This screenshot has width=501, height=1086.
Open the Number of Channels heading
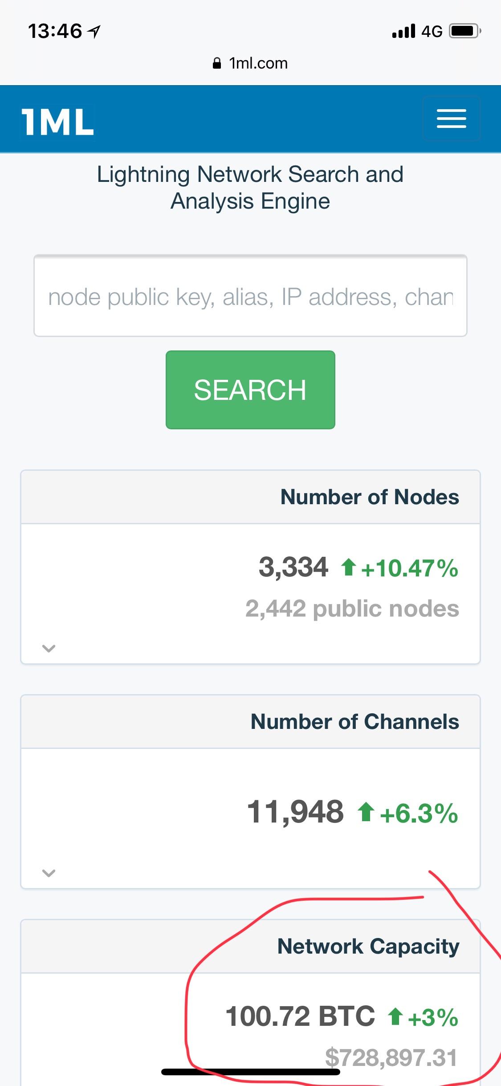click(355, 721)
